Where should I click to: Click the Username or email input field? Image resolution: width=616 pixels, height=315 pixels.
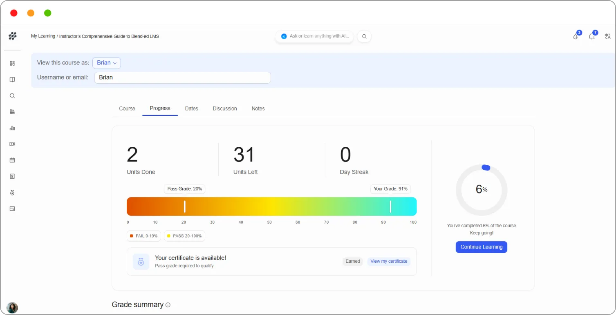pos(182,78)
